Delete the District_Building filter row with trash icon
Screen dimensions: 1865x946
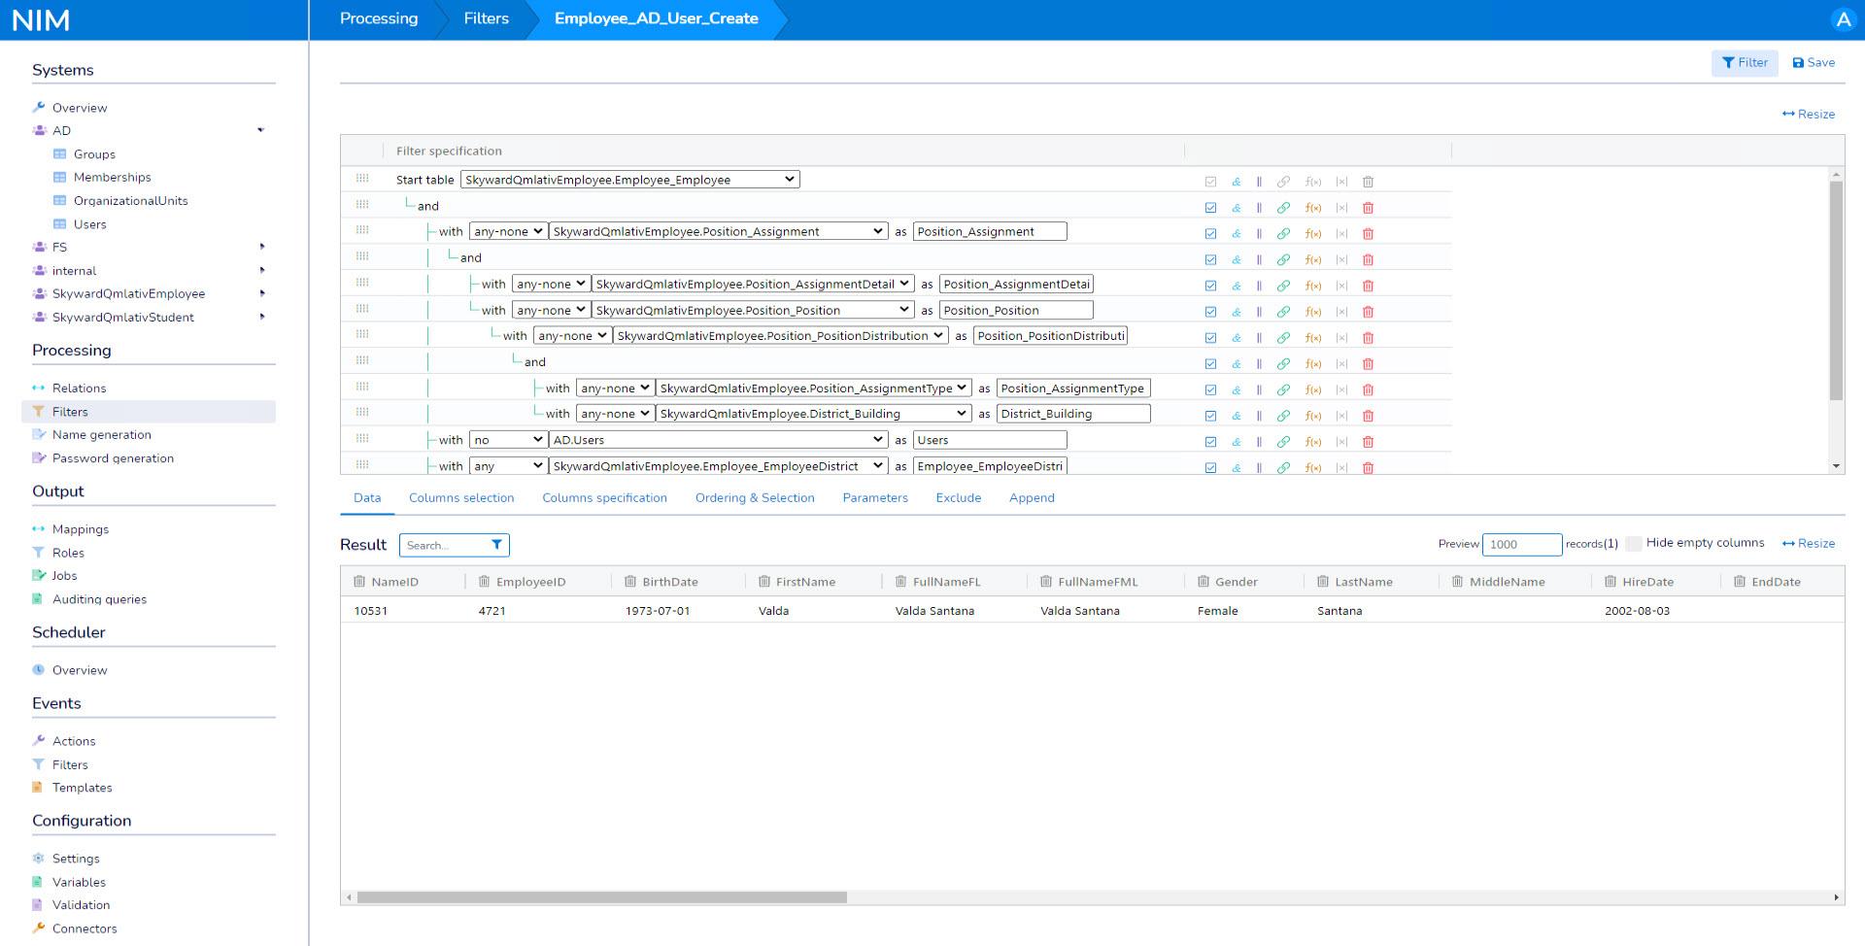click(x=1369, y=416)
